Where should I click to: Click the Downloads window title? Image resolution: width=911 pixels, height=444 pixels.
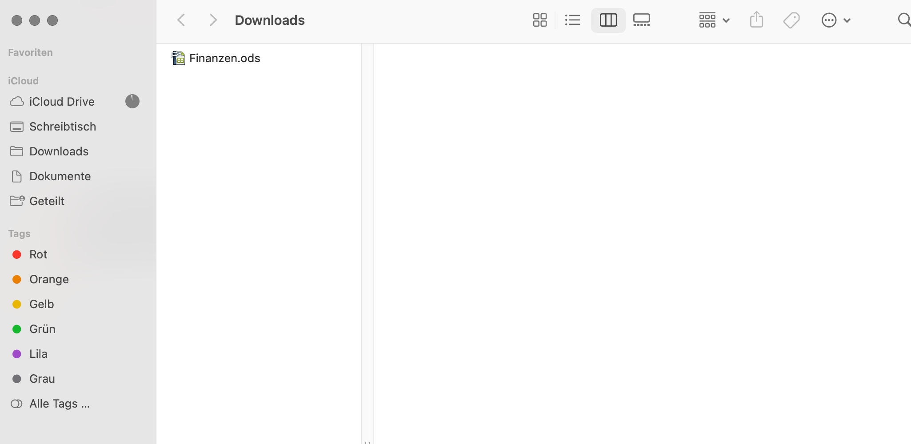tap(270, 20)
